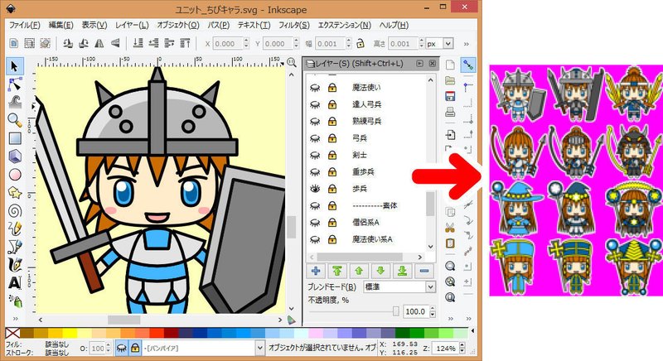The height and width of the screenshot is (361, 663).
Task: Close the layers panel with X button
Action: [432, 63]
